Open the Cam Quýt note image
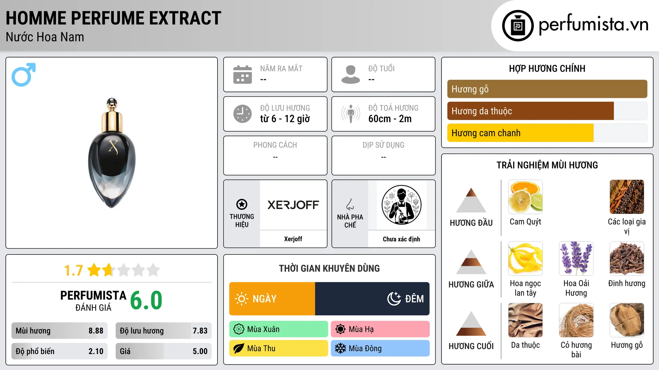 [x=525, y=197]
